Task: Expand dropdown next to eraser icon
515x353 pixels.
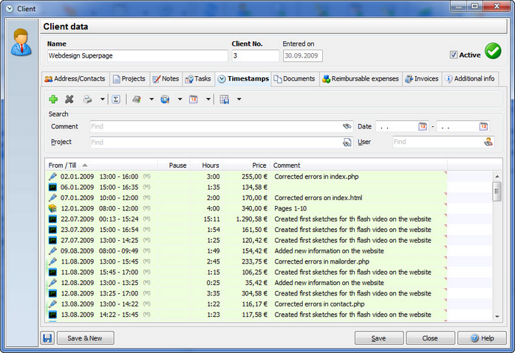Action: [151, 99]
